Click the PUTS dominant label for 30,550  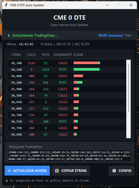pyautogui.click(x=63, y=122)
